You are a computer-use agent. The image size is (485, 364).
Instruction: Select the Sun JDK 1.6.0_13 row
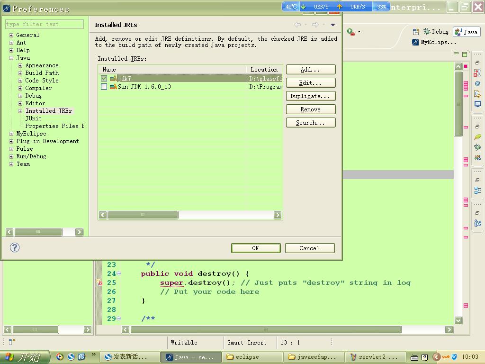point(190,87)
